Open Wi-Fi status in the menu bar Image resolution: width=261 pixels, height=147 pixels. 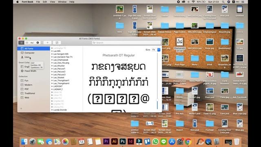coord(193,2)
